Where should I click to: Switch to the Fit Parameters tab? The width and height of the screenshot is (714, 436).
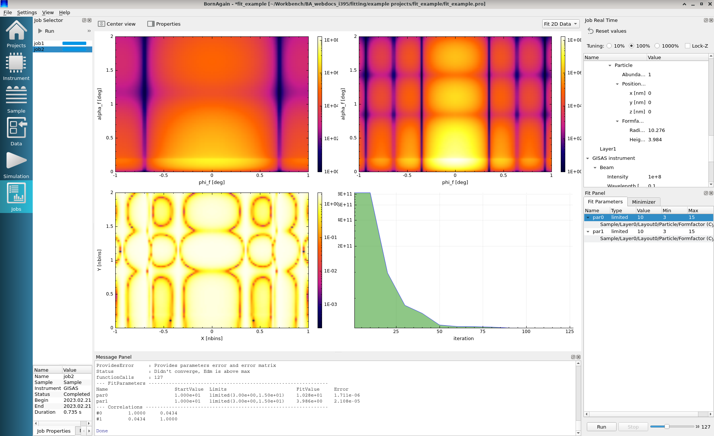[x=605, y=202]
